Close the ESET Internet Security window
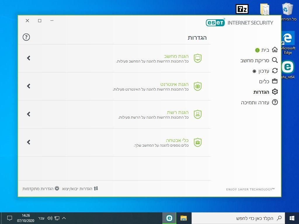 [27, 20]
